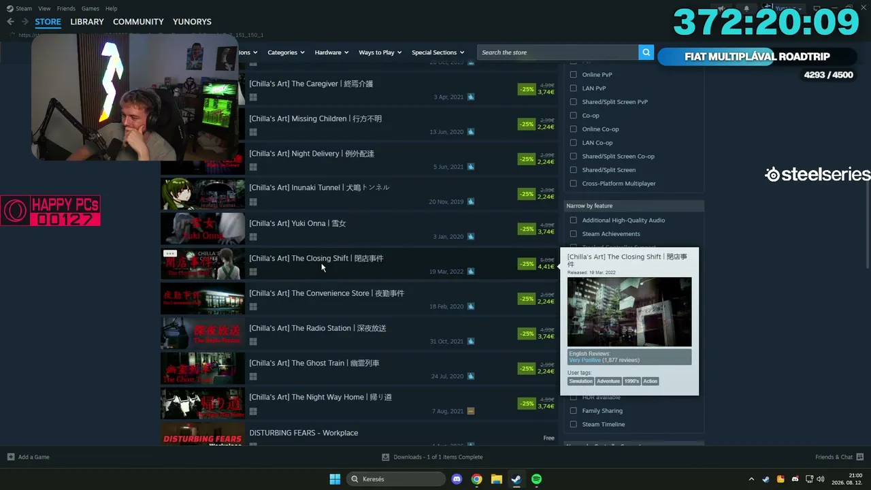Expand the Ways to Play dropdown
This screenshot has width=871, height=490.
pos(380,52)
